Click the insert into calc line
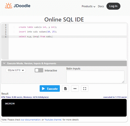Image resolution: width=130 pixels, height=126 pixels. [x=38, y=32]
